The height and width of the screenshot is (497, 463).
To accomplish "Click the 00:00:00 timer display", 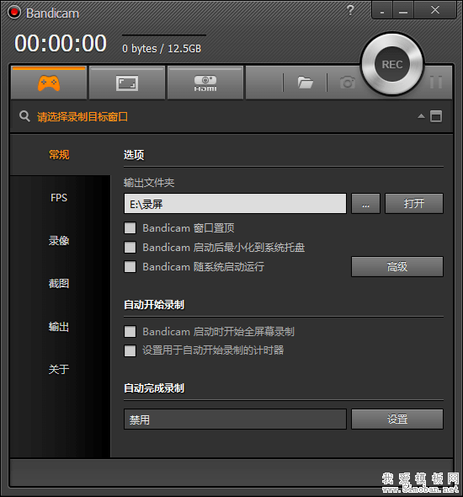I will click(x=61, y=43).
